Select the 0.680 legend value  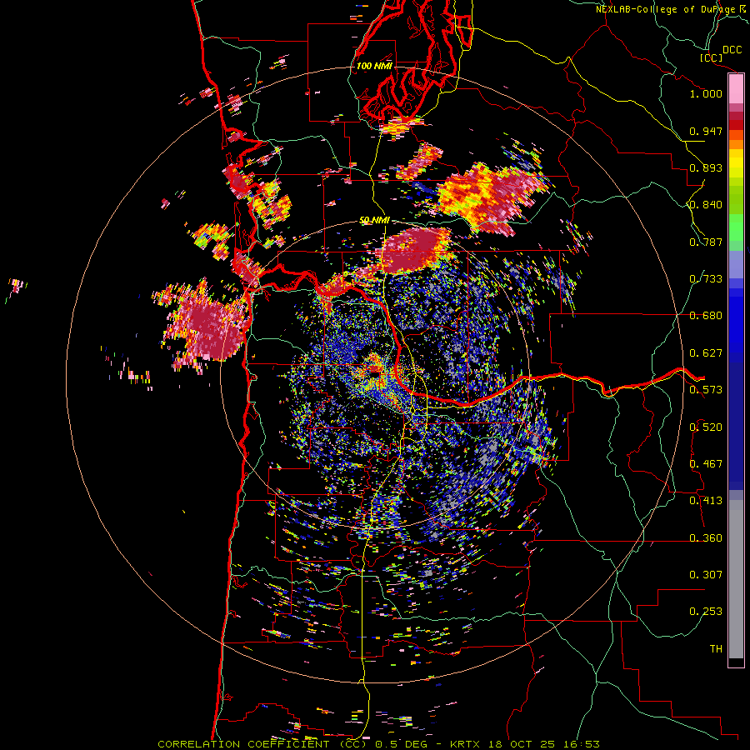(x=706, y=316)
